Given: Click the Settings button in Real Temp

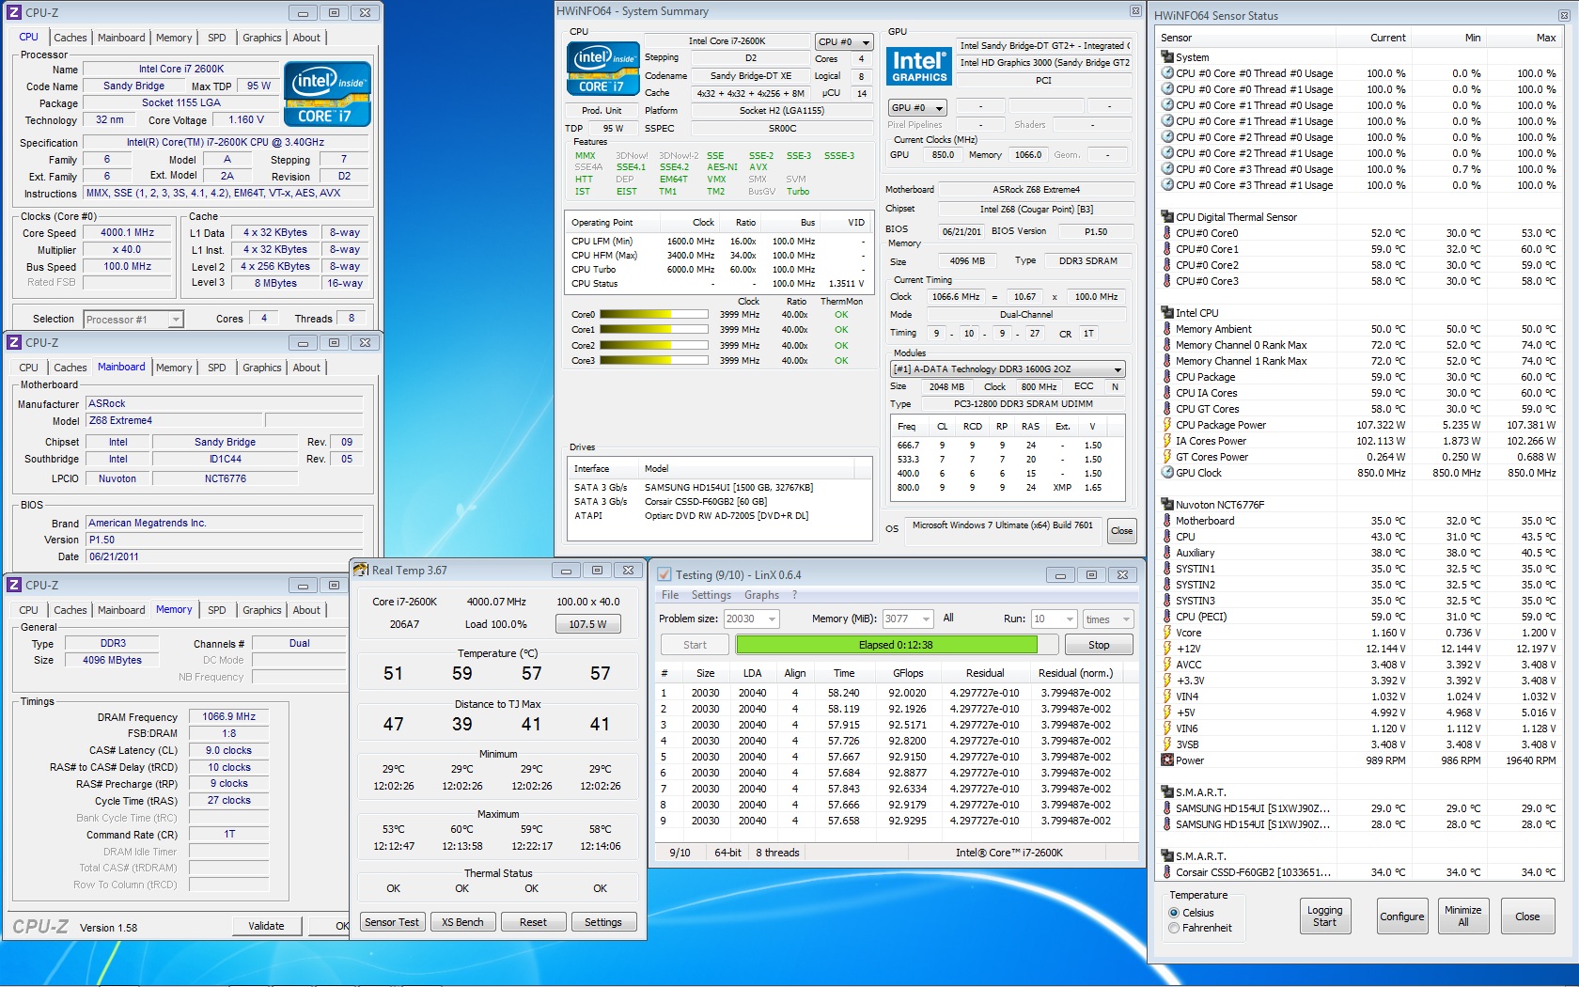Looking at the screenshot, I should [603, 922].
